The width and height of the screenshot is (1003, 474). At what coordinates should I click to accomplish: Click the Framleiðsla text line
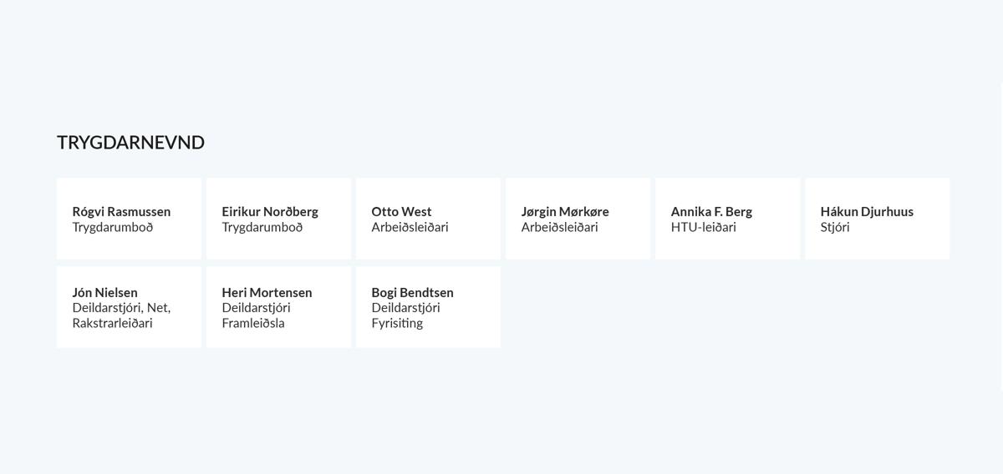[253, 324]
